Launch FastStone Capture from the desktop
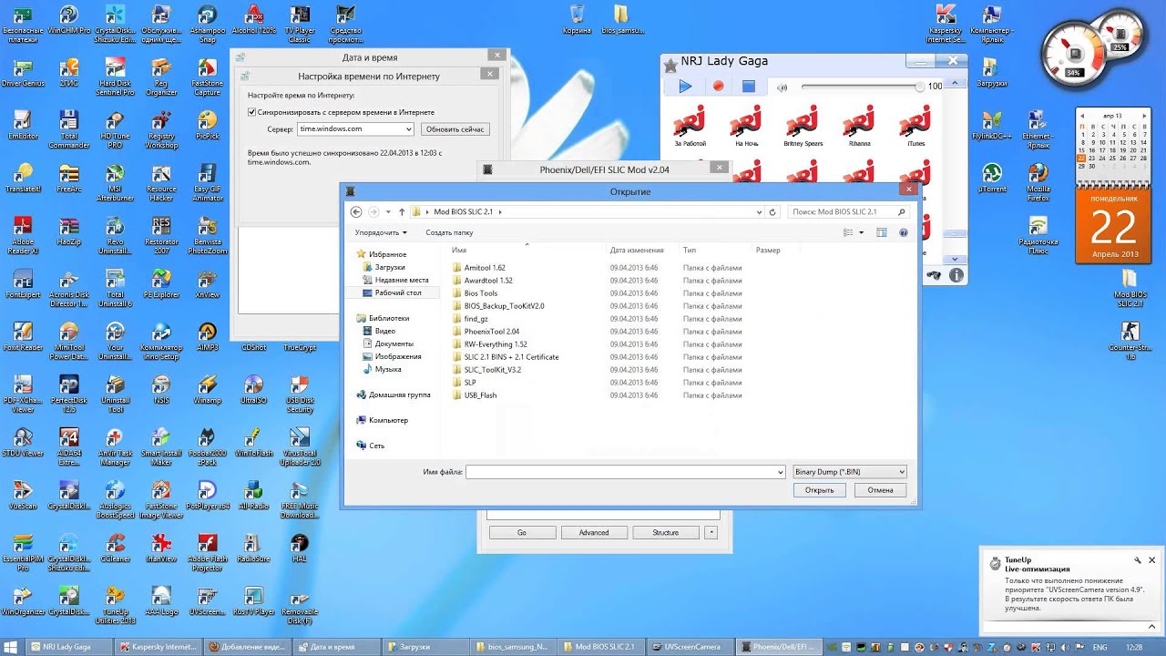Screen dimensions: 1166x656 tap(208, 77)
